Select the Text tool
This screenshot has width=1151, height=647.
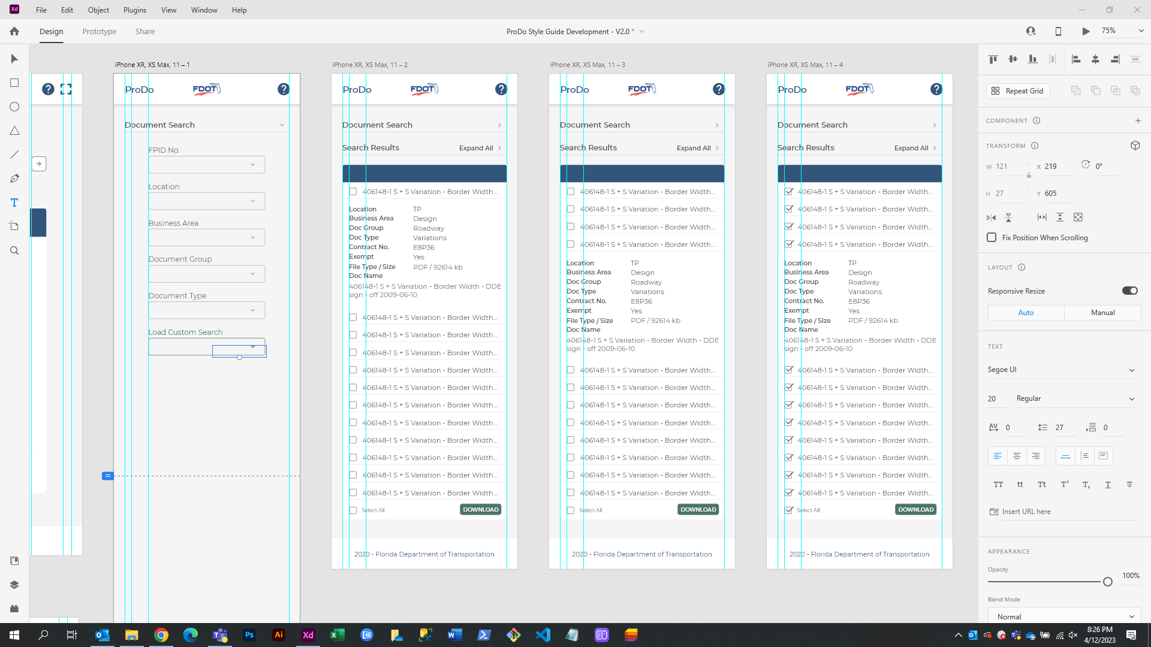click(14, 202)
